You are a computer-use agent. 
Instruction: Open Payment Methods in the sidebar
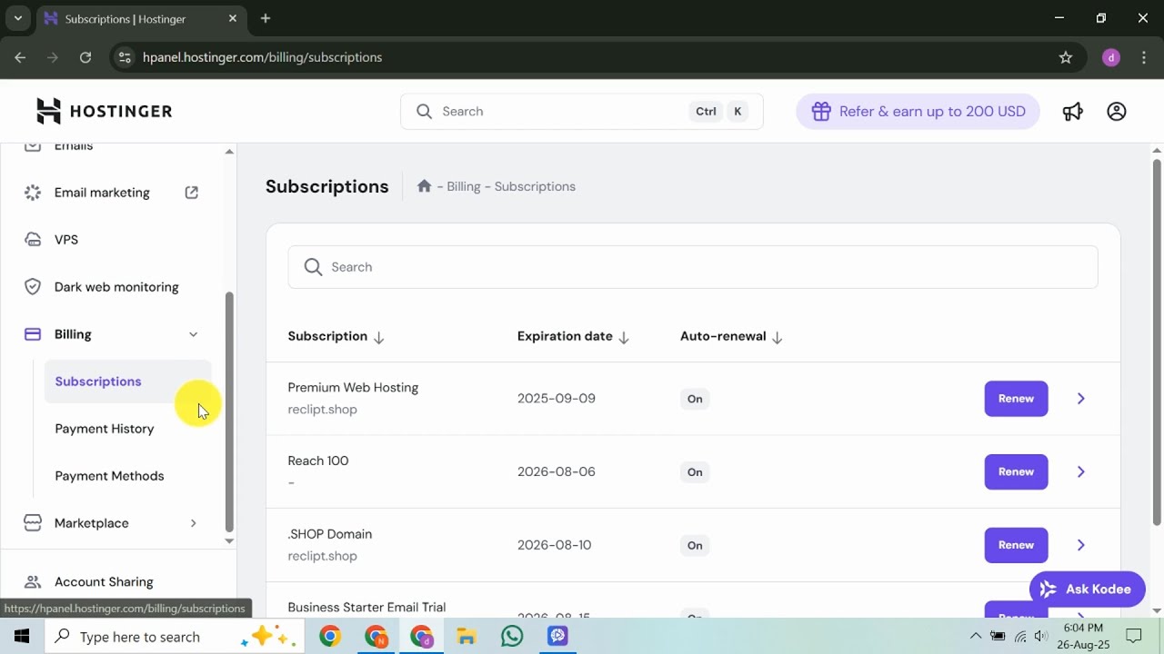(x=109, y=476)
